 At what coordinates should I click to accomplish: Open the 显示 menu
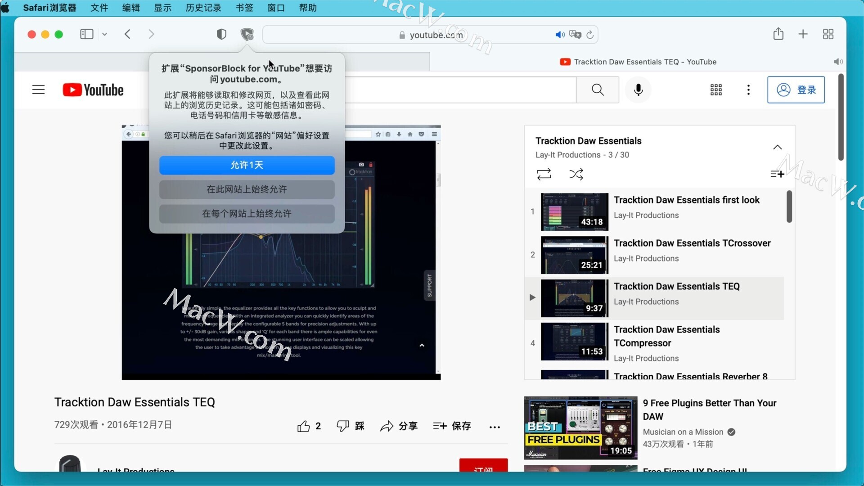[162, 8]
